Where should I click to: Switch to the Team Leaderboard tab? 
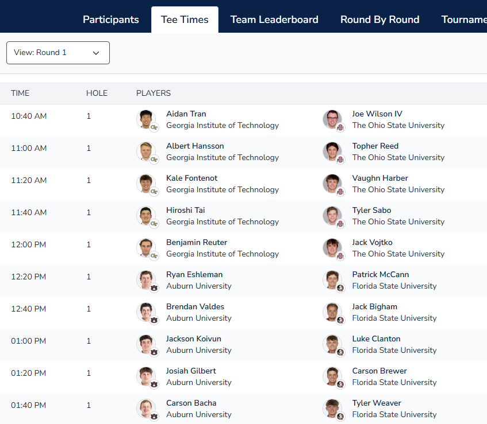tap(274, 20)
